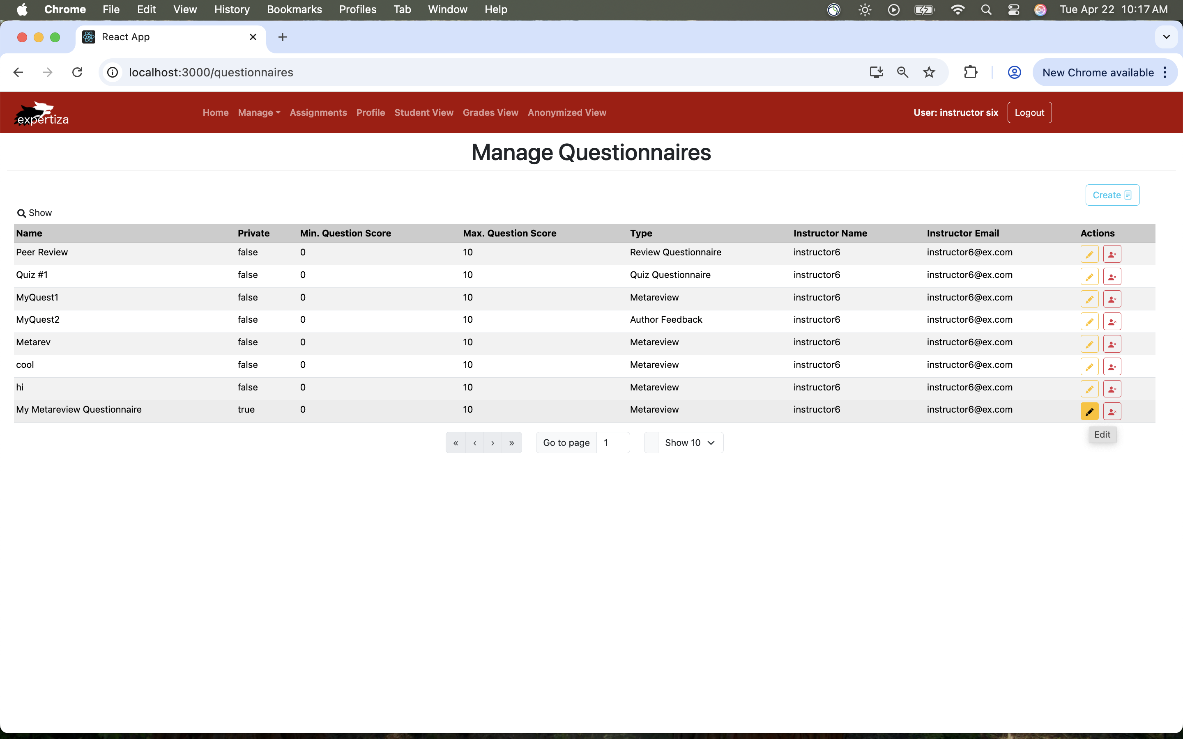
Task: Open the Manage dropdown menu
Action: tap(259, 112)
